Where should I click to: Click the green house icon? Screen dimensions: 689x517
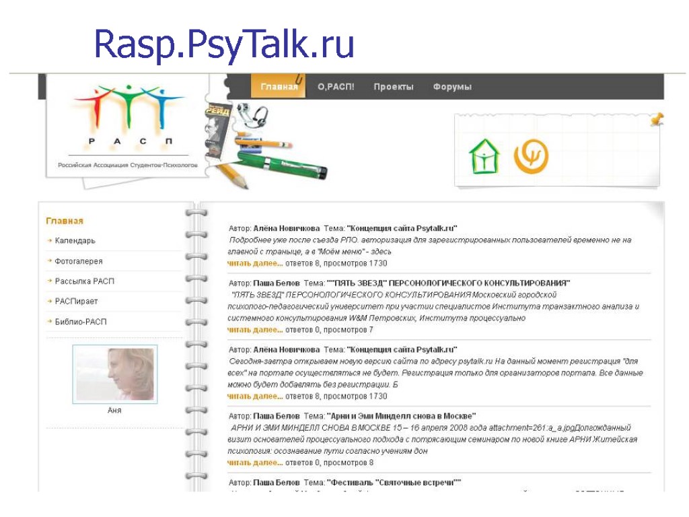pos(484,156)
